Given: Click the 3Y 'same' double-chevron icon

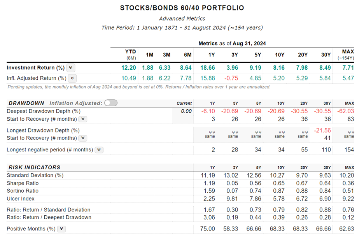Looking at the screenshot, I should [x=233, y=132].
